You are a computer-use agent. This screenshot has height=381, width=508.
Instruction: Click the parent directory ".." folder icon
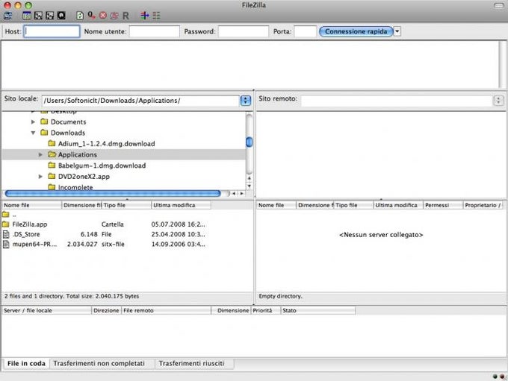pos(5,214)
